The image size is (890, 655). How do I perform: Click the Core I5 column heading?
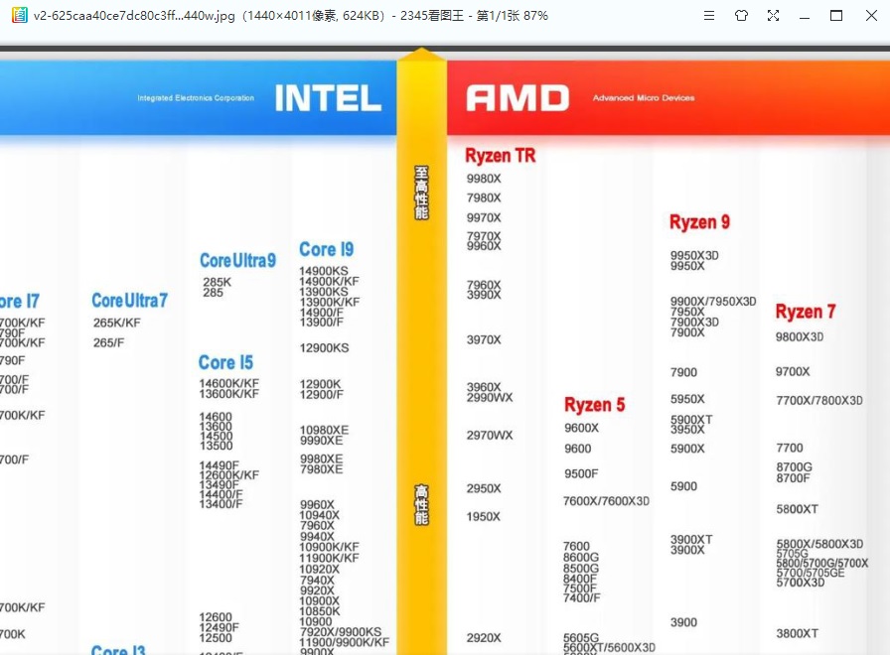(x=225, y=362)
